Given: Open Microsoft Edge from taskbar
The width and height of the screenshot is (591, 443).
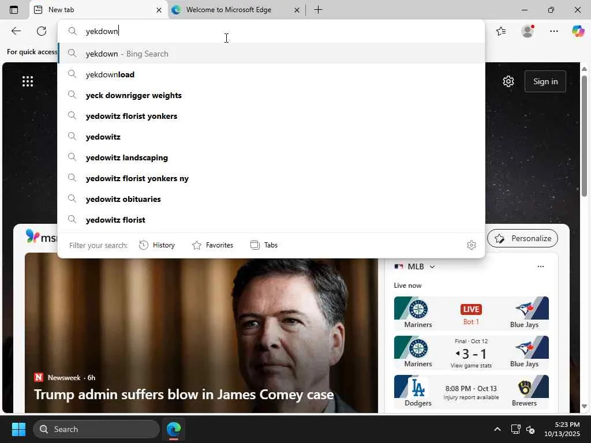Looking at the screenshot, I should (x=174, y=429).
